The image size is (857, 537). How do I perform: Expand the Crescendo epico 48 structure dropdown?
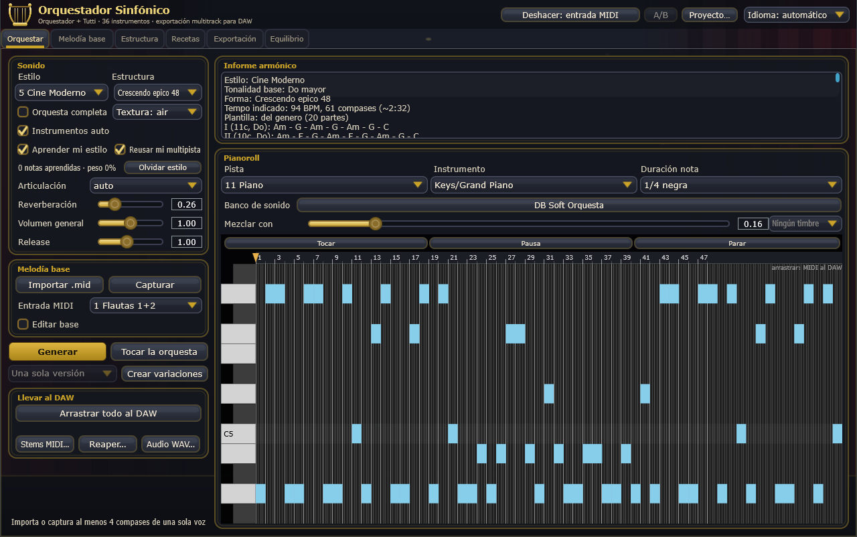coord(157,92)
